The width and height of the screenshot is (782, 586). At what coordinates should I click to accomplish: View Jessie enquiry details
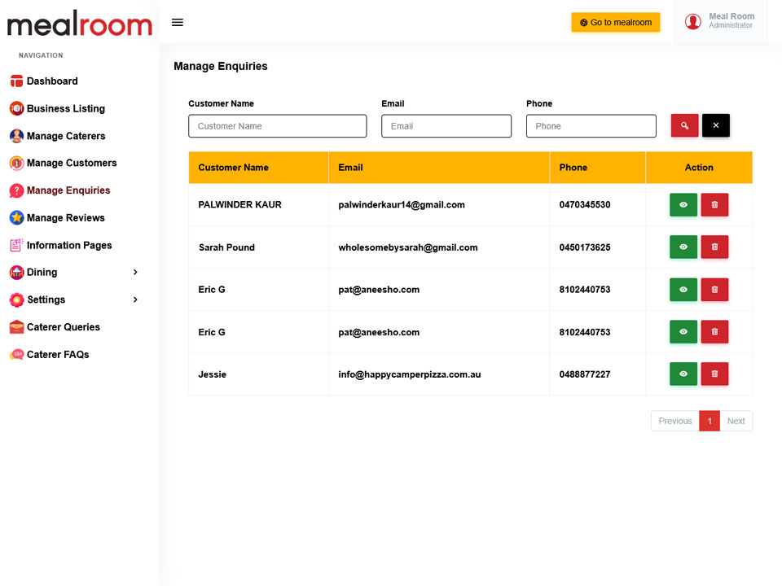click(x=683, y=374)
